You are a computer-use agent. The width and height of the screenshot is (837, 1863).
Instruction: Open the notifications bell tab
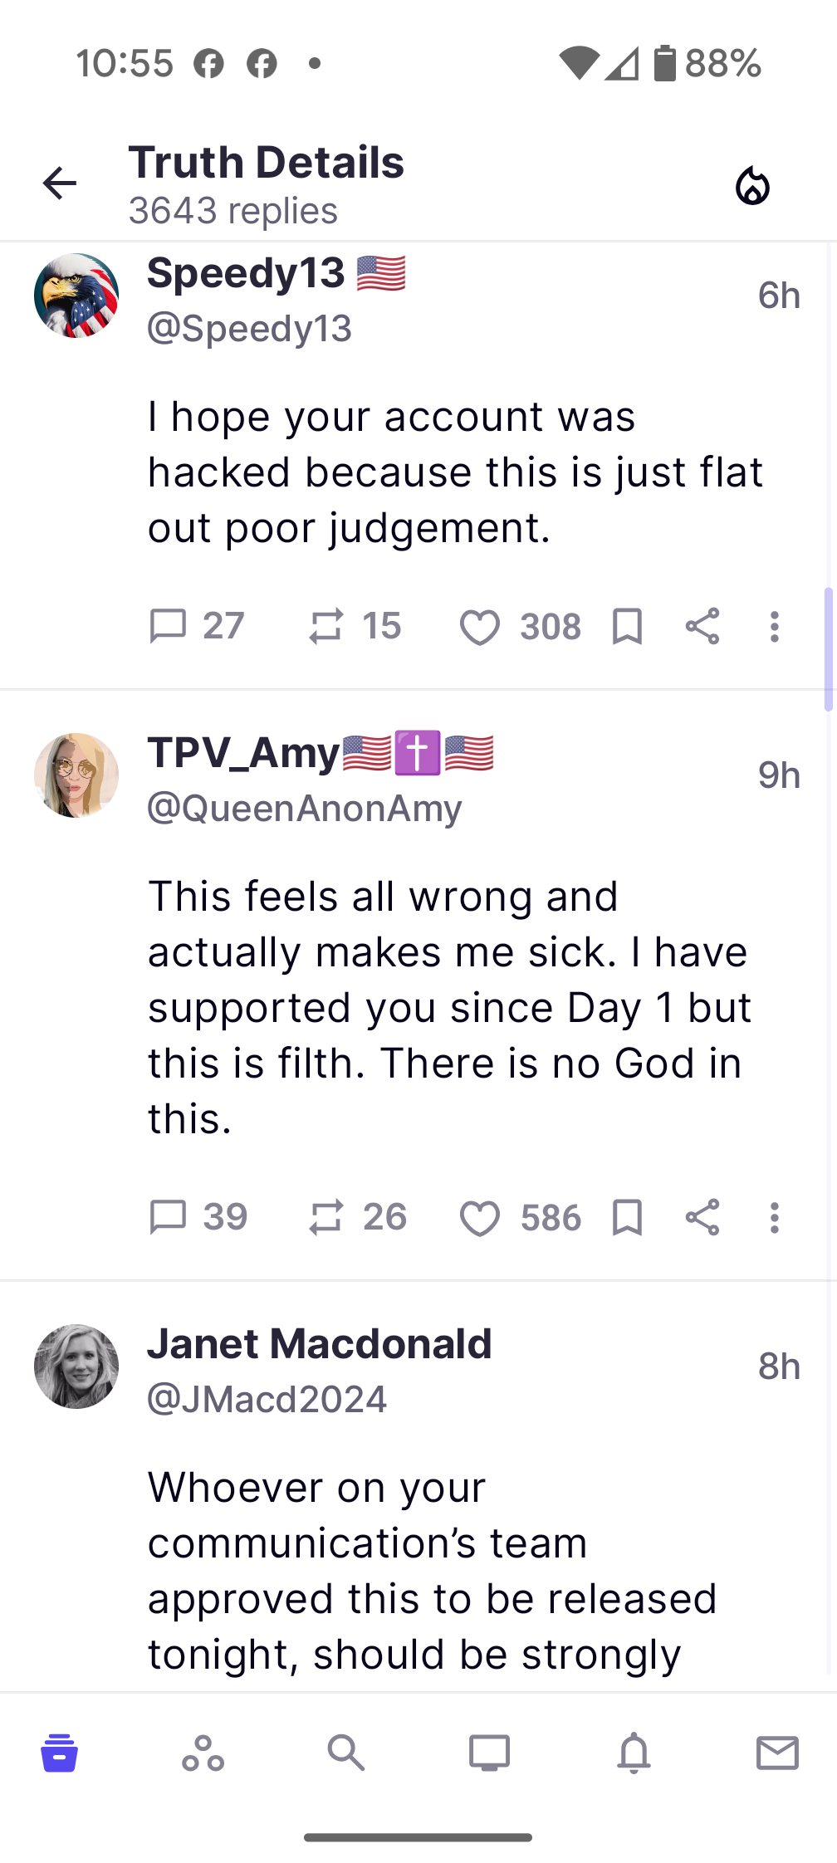[634, 1753]
